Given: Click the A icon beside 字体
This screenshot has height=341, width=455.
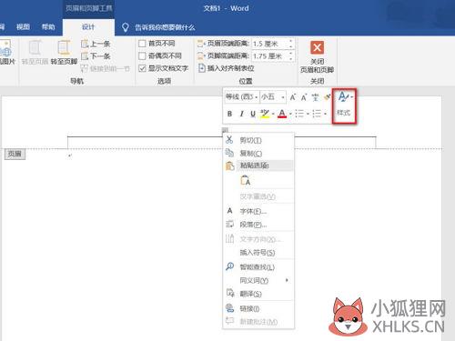Looking at the screenshot, I should point(229,211).
